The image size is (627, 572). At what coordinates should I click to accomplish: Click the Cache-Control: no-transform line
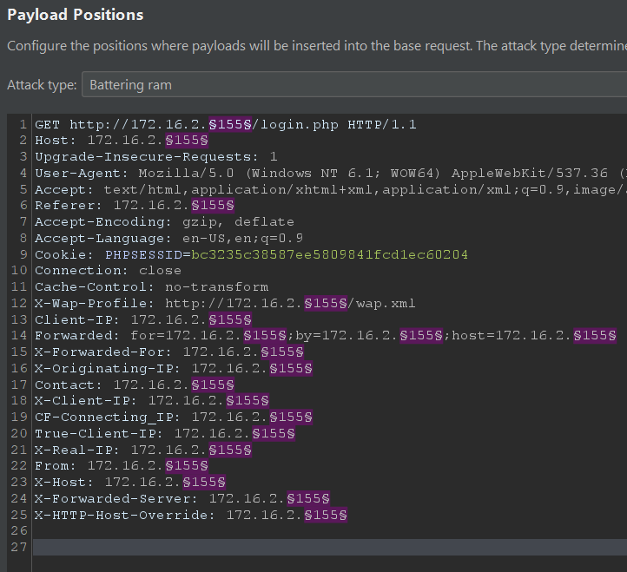[x=152, y=287]
